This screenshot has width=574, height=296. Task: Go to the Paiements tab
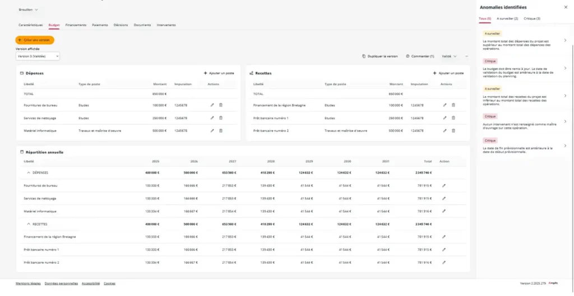(100, 25)
